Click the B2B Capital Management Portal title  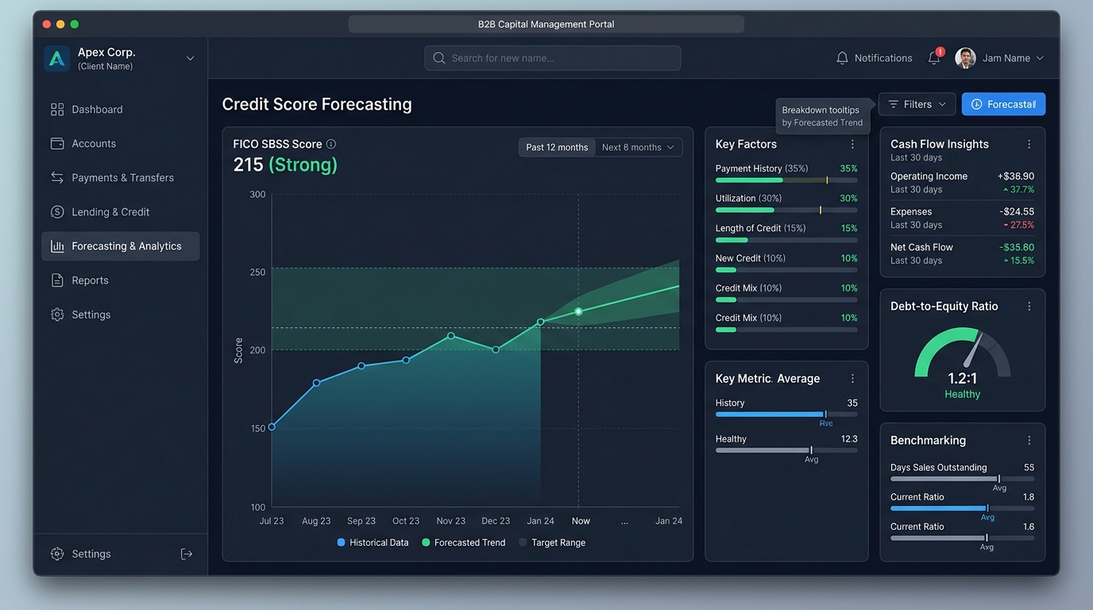coord(546,24)
